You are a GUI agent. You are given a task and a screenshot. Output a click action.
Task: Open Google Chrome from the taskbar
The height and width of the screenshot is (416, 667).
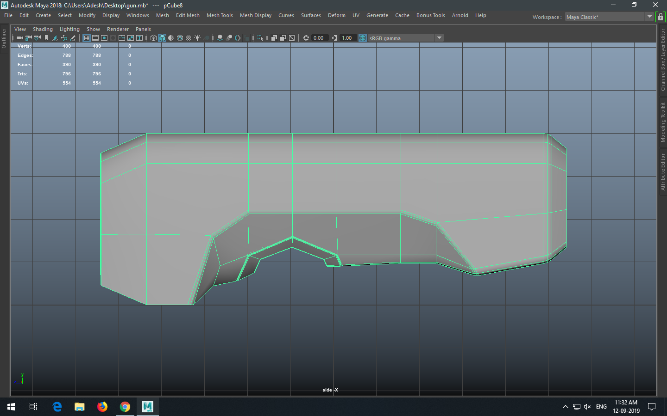tap(125, 407)
